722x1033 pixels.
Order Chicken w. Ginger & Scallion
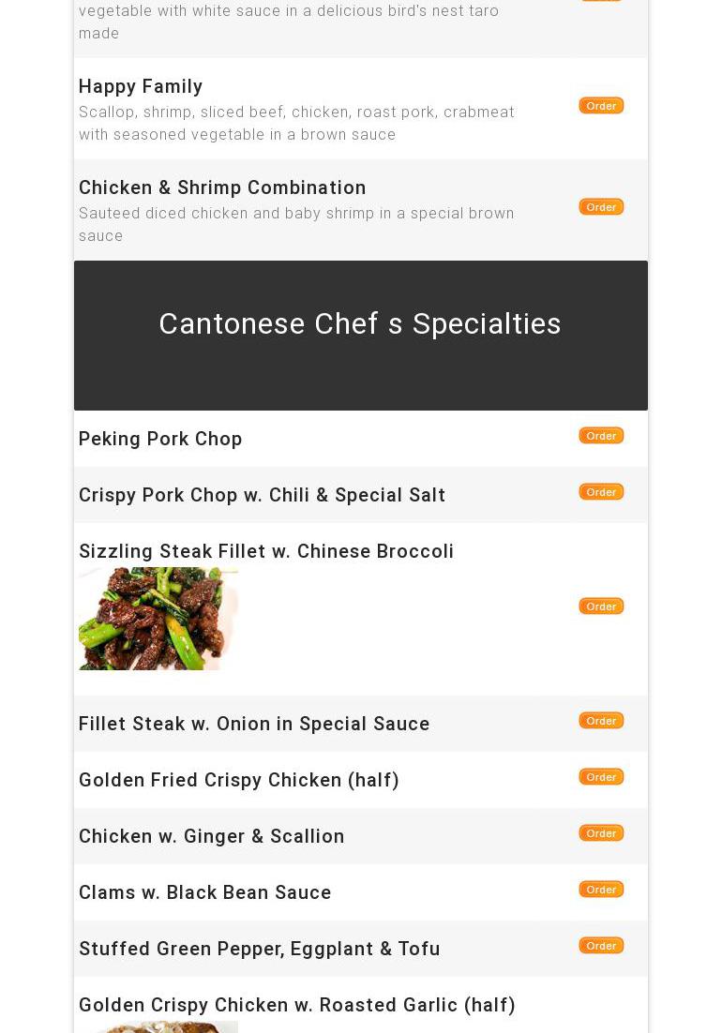click(601, 833)
